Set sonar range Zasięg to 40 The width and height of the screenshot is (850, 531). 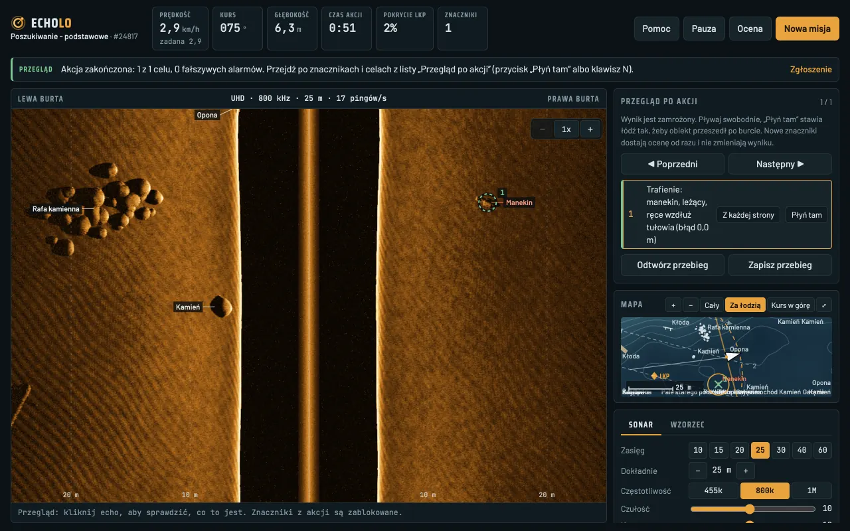coord(802,450)
